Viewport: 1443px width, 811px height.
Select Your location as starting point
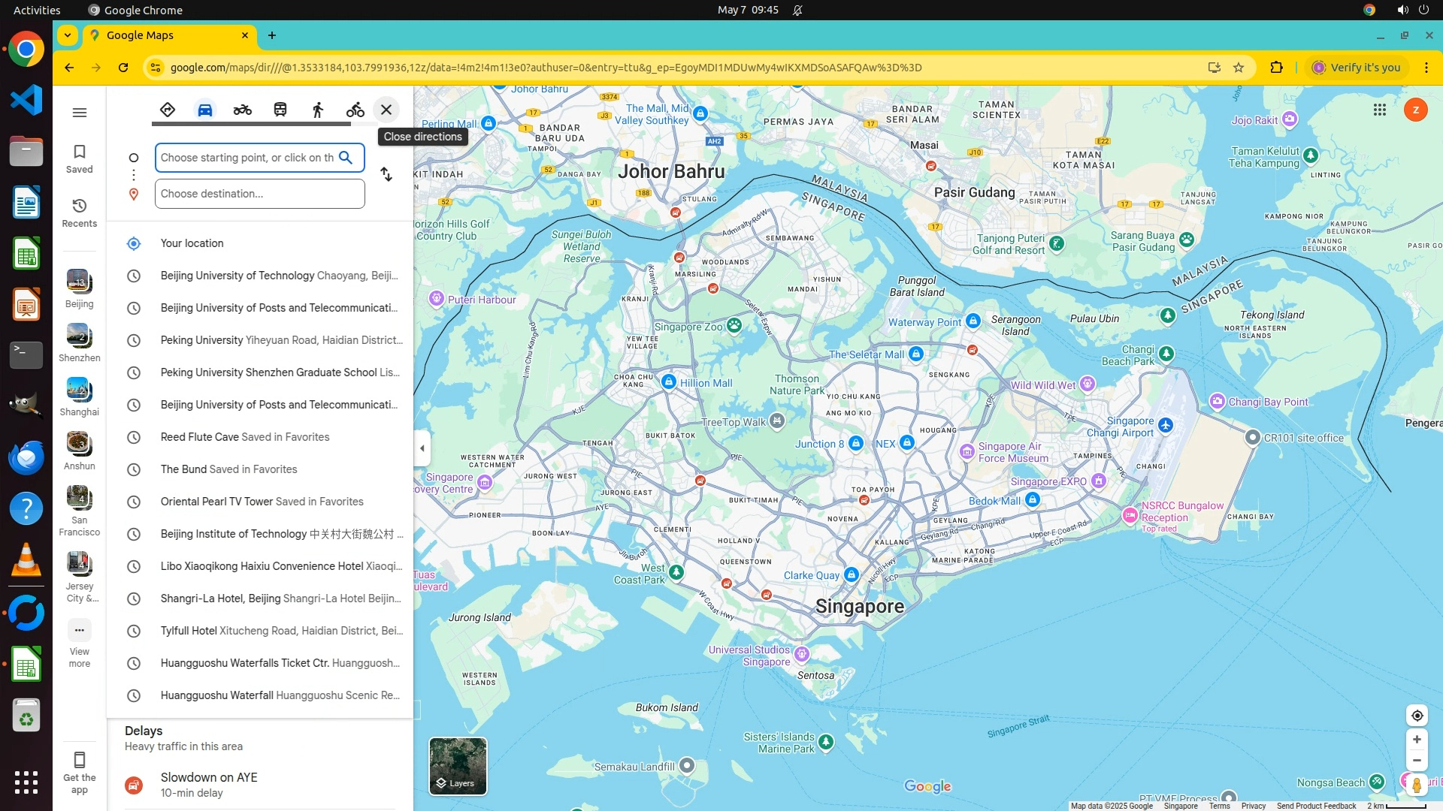tap(192, 243)
